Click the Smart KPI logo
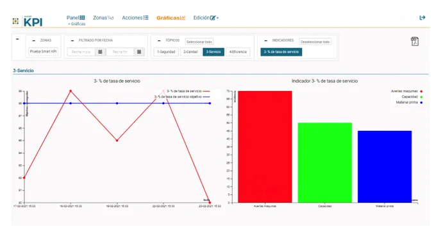This screenshot has height=240, width=436. tap(33, 21)
